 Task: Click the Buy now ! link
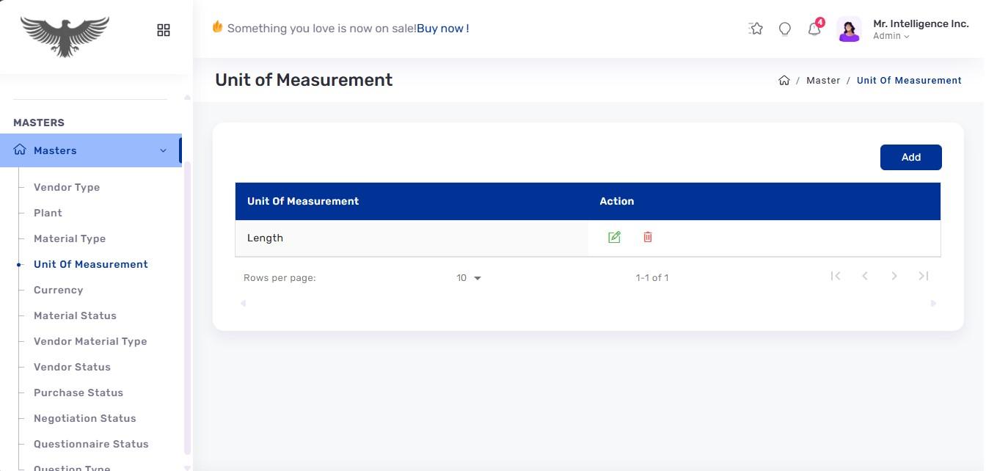click(443, 29)
